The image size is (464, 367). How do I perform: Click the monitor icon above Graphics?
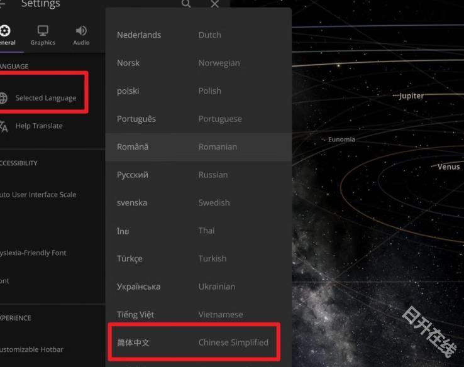coord(43,31)
